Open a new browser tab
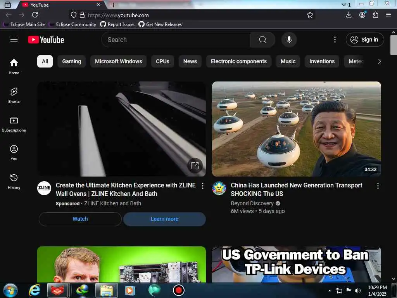This screenshot has height=298, width=397. [x=114, y=5]
